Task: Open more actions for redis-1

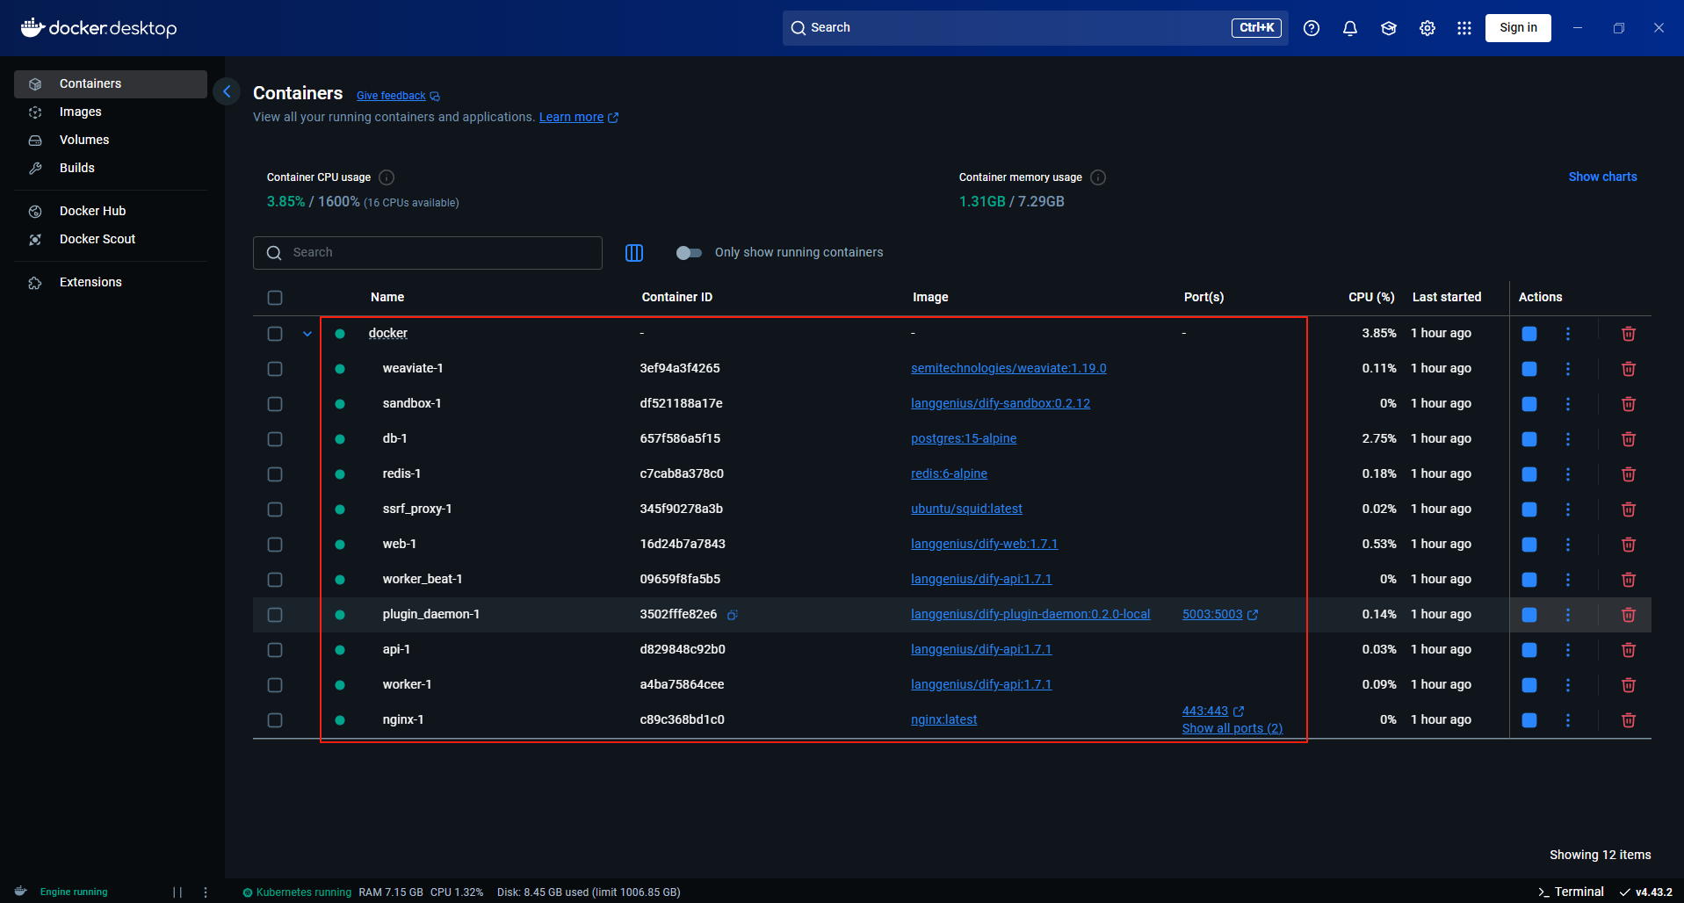Action: click(1568, 474)
